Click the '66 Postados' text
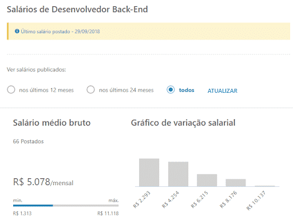293x223 pixels. coord(28,142)
